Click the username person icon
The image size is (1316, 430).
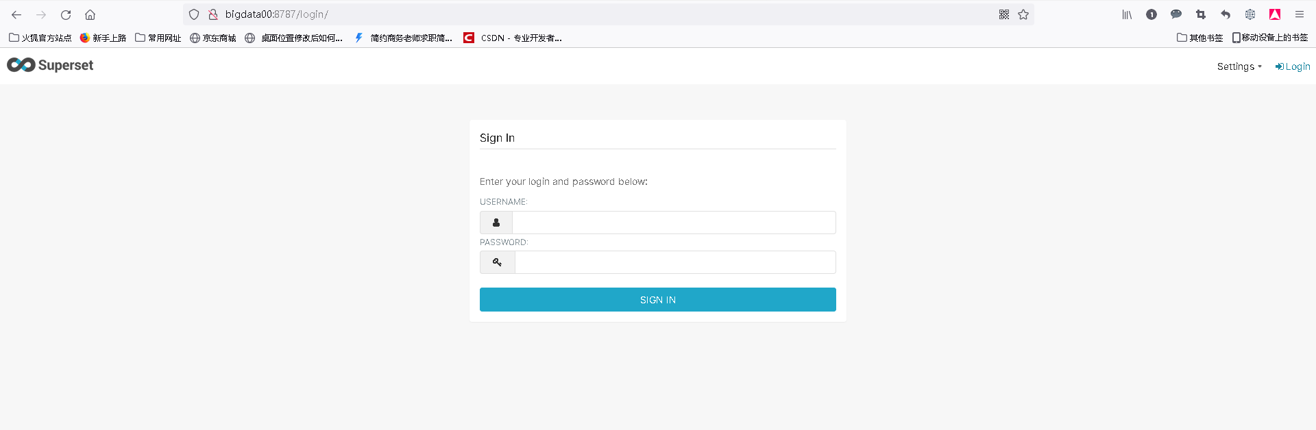[496, 223]
